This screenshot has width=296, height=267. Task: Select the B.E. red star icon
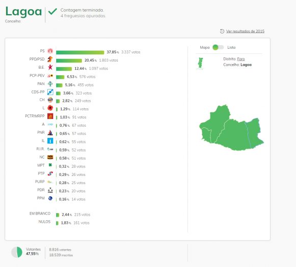coord(50,67)
